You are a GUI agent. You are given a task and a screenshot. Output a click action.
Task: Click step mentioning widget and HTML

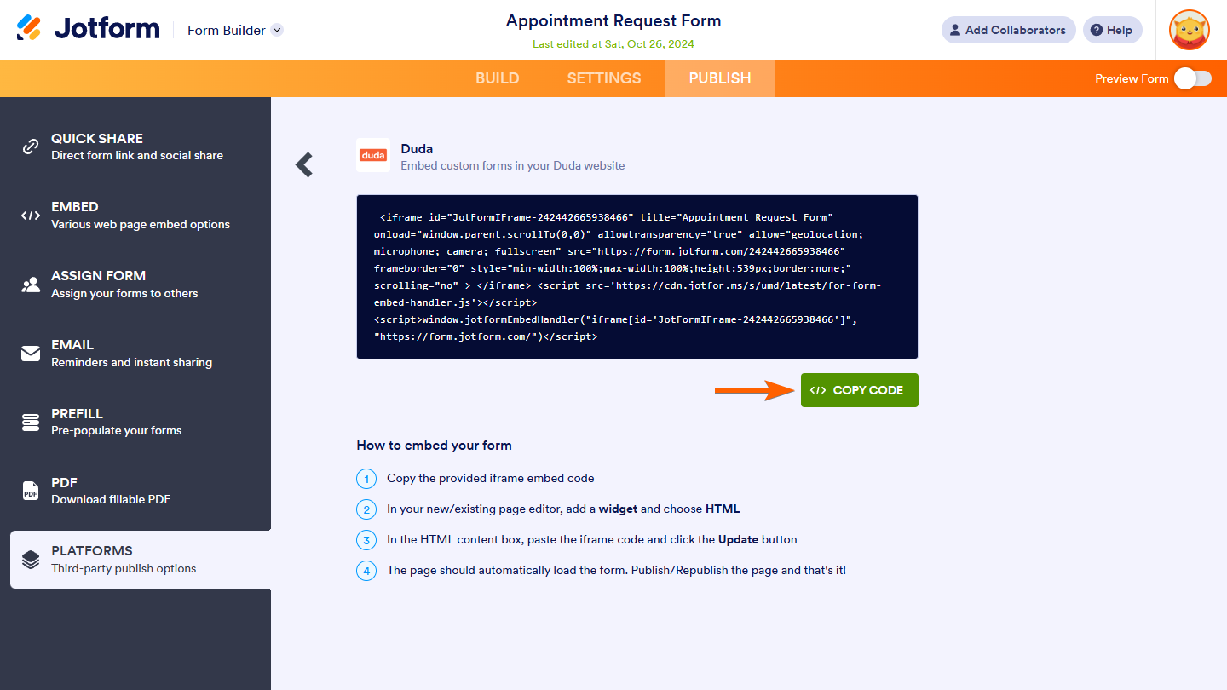pyautogui.click(x=563, y=509)
